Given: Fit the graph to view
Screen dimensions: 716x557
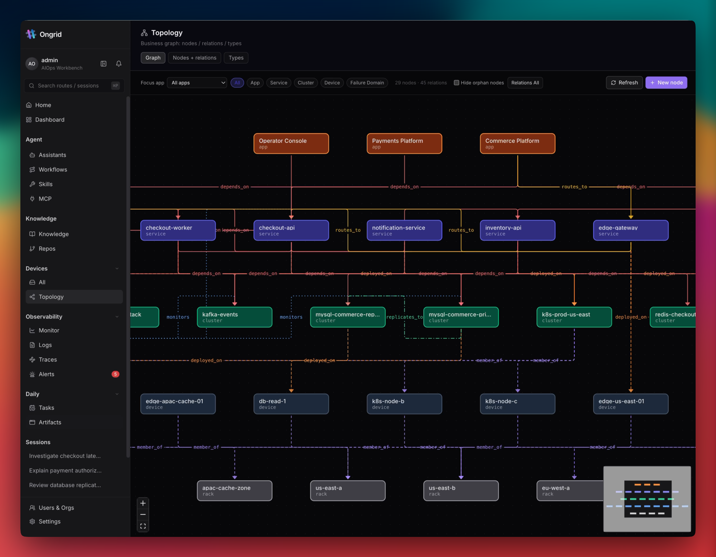Looking at the screenshot, I should (143, 526).
